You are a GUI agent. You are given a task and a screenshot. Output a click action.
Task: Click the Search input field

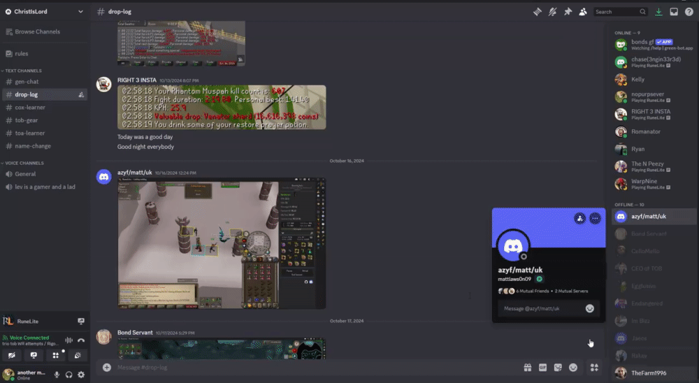[x=620, y=12]
